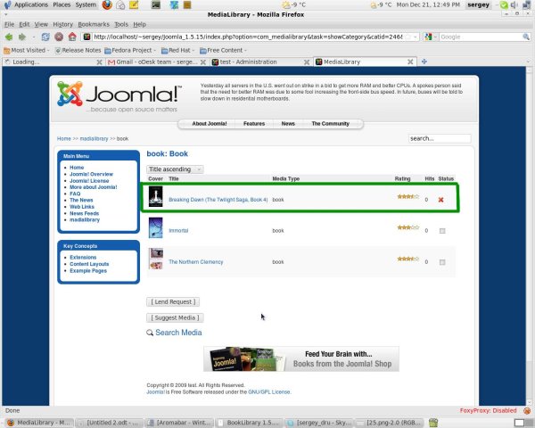Click star rating of The Northern Clemency
Viewport: 535px width, 428px height.
click(408, 259)
